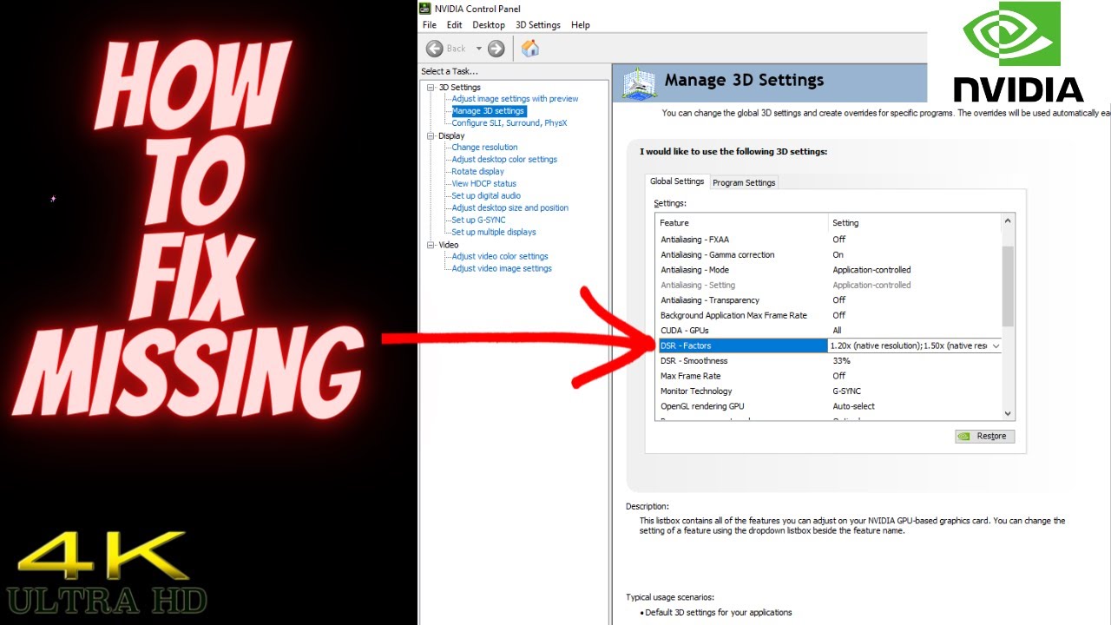Click the settings list scrollbar up arrow
Image resolution: width=1111 pixels, height=625 pixels.
pyautogui.click(x=1008, y=221)
